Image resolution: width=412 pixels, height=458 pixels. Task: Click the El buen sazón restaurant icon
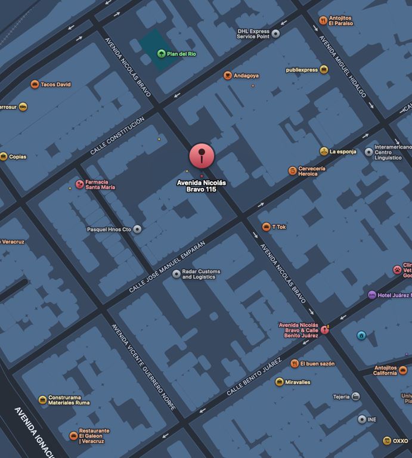295,363
